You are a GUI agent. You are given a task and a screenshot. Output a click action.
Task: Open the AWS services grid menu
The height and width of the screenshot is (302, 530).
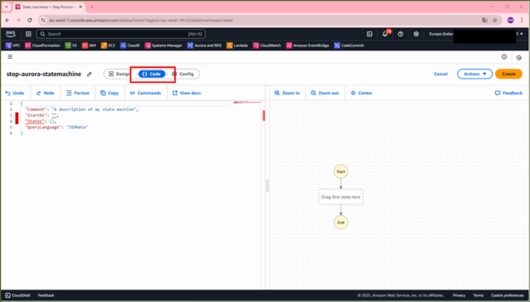tap(28, 34)
